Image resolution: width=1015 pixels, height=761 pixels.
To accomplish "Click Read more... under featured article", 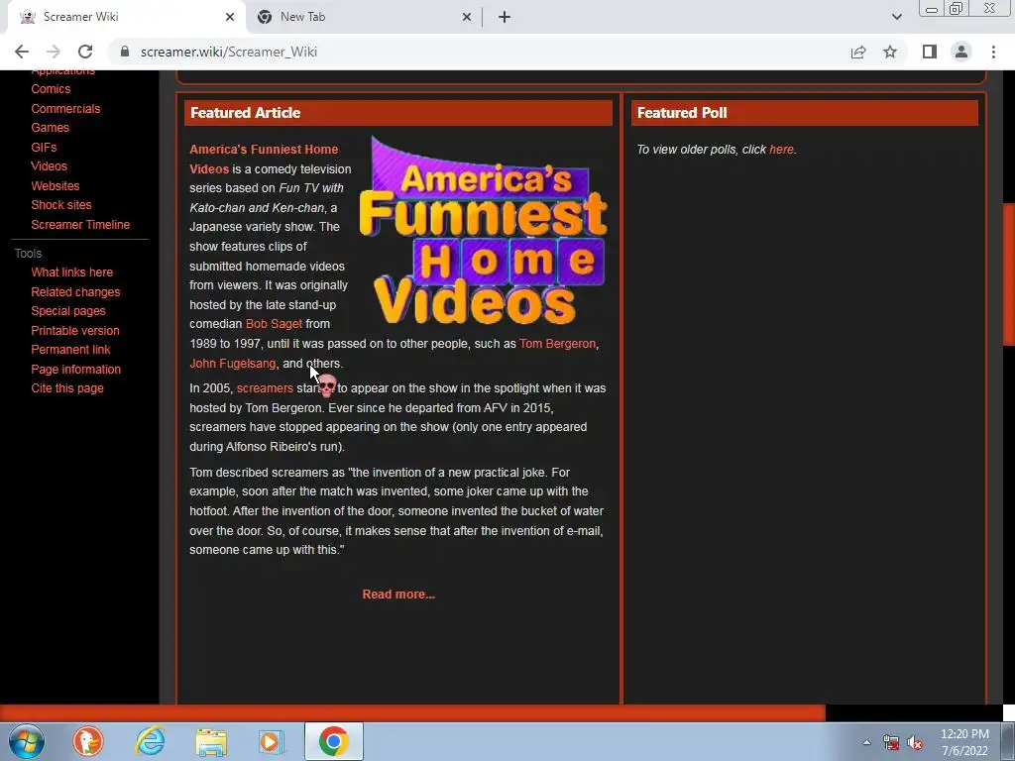I will click(x=398, y=595).
